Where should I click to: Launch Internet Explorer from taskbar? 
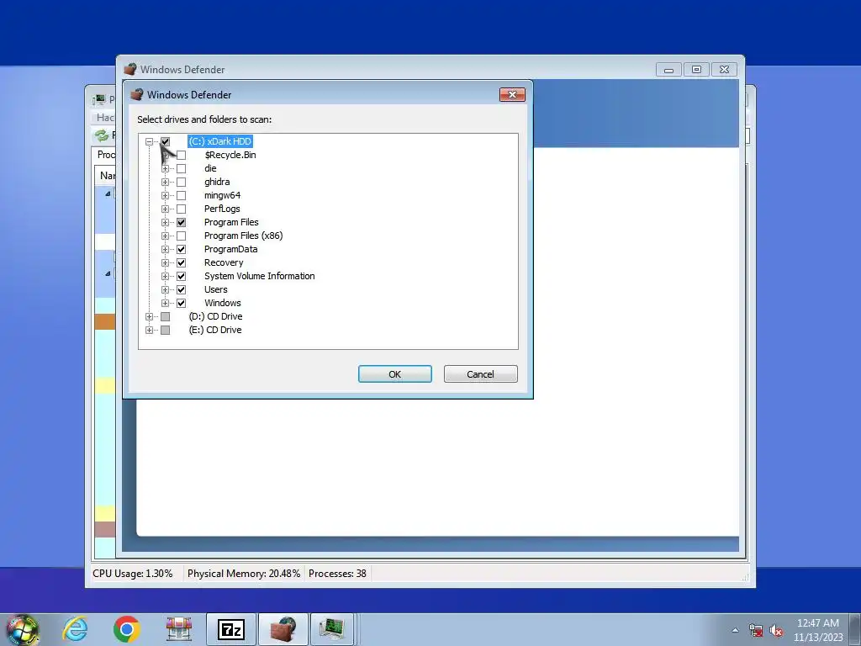pos(75,629)
